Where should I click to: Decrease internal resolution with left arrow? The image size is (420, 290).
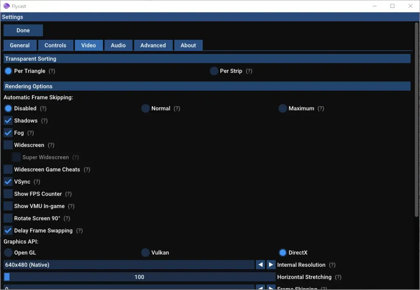pyautogui.click(x=260, y=265)
